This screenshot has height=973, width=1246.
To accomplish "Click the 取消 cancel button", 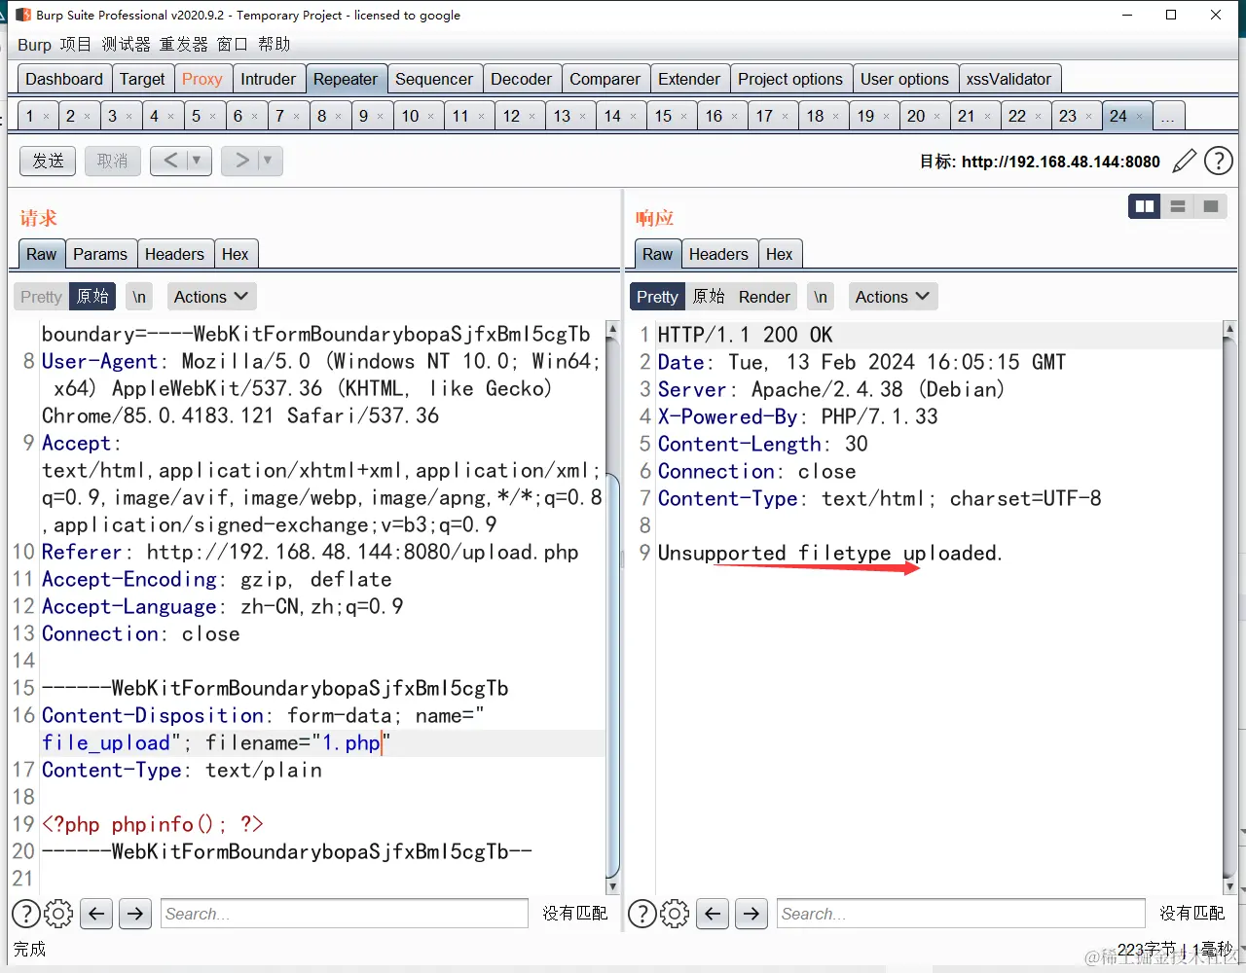I will (x=112, y=161).
